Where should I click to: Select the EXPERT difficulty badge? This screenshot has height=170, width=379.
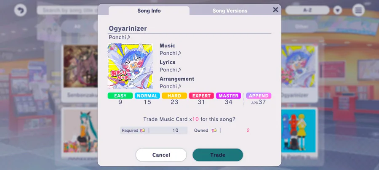click(x=201, y=96)
